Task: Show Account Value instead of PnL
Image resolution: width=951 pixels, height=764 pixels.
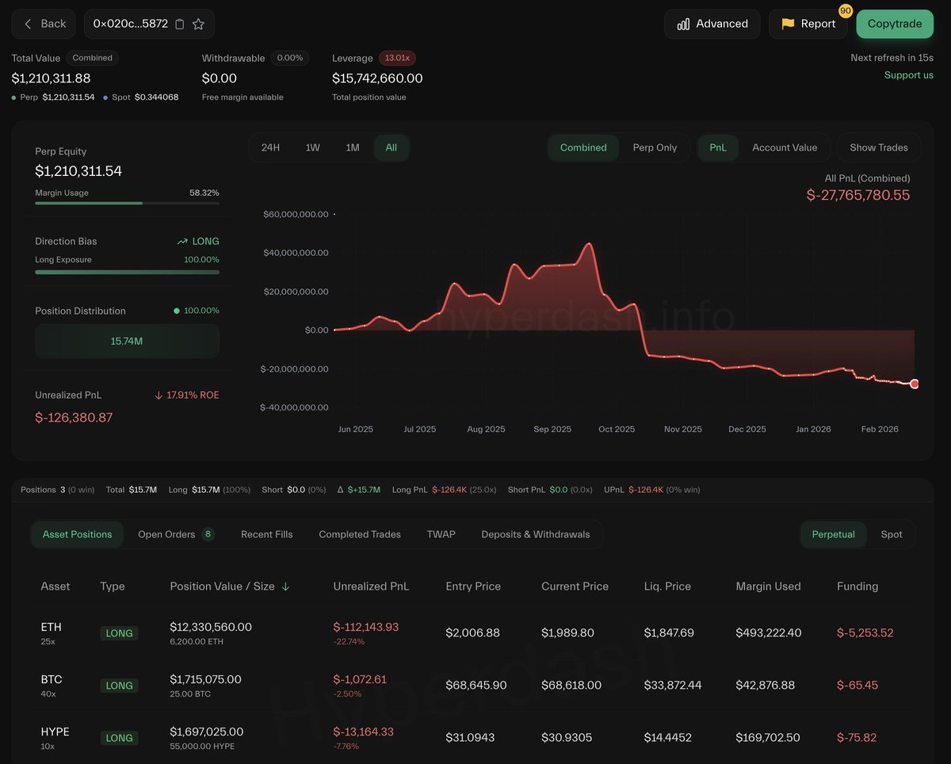Action: coord(785,147)
